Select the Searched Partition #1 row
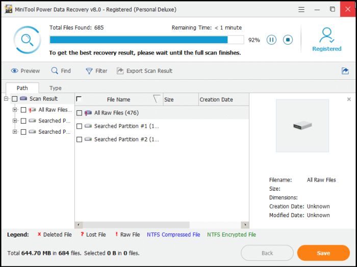357x267 pixels. tap(162, 126)
